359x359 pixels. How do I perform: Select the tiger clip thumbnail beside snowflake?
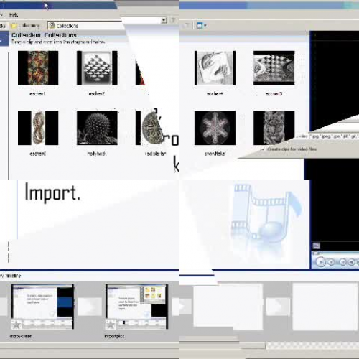click(x=274, y=128)
